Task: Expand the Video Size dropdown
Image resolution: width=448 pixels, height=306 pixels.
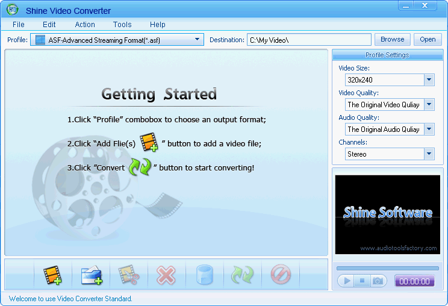Action: coord(429,80)
